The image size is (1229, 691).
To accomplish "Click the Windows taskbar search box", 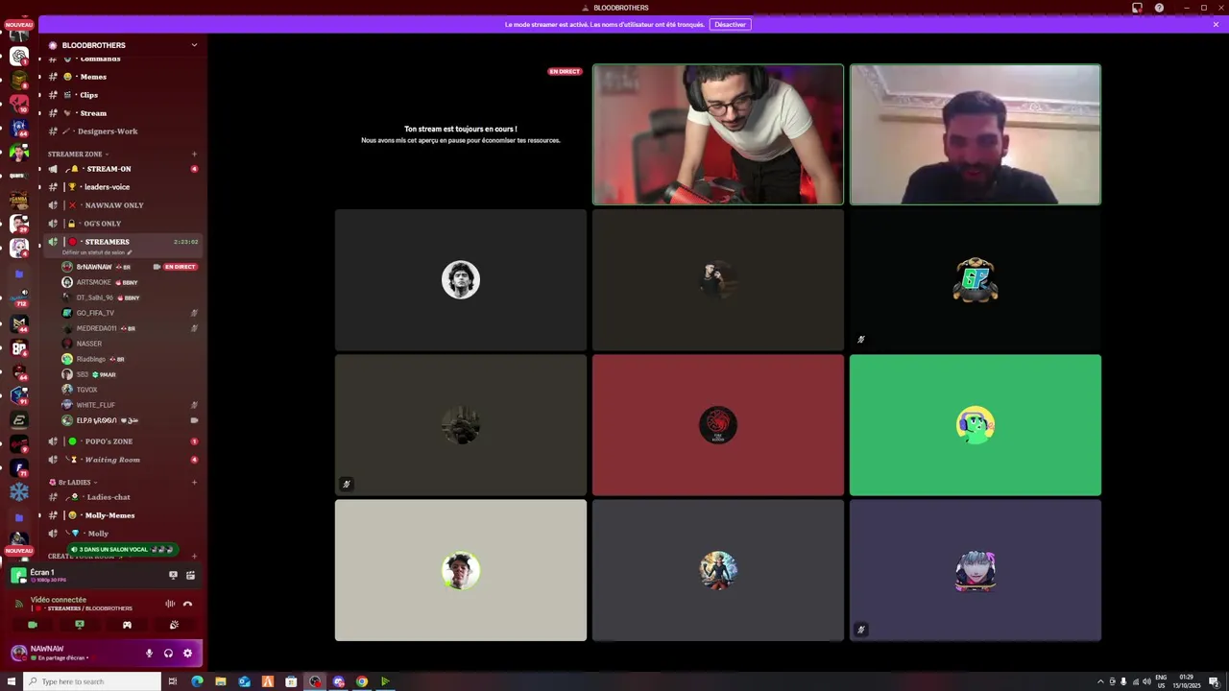I will (x=93, y=681).
